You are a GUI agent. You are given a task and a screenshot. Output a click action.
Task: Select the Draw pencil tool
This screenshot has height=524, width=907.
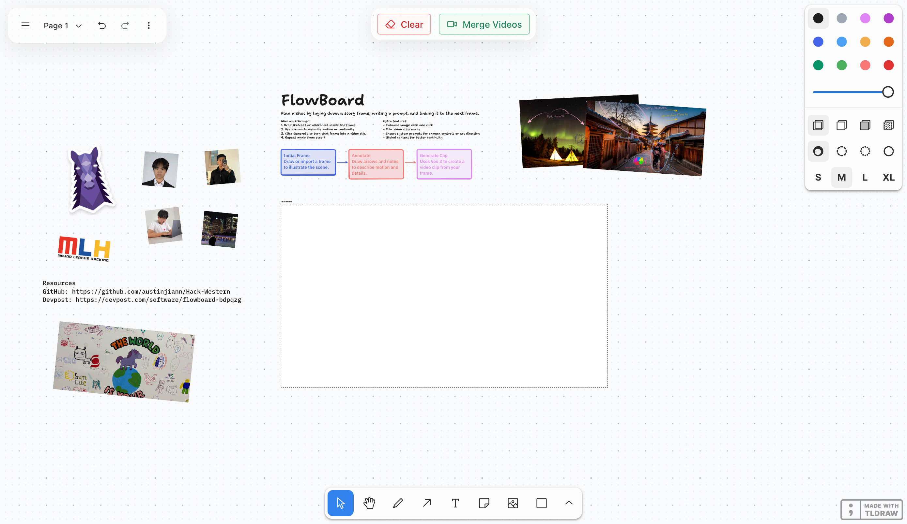(x=398, y=503)
